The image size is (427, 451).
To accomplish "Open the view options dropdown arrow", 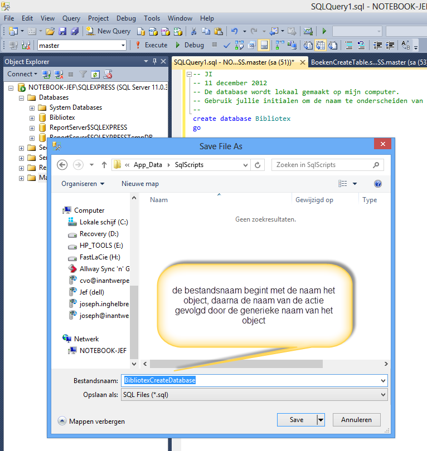I will [x=355, y=184].
